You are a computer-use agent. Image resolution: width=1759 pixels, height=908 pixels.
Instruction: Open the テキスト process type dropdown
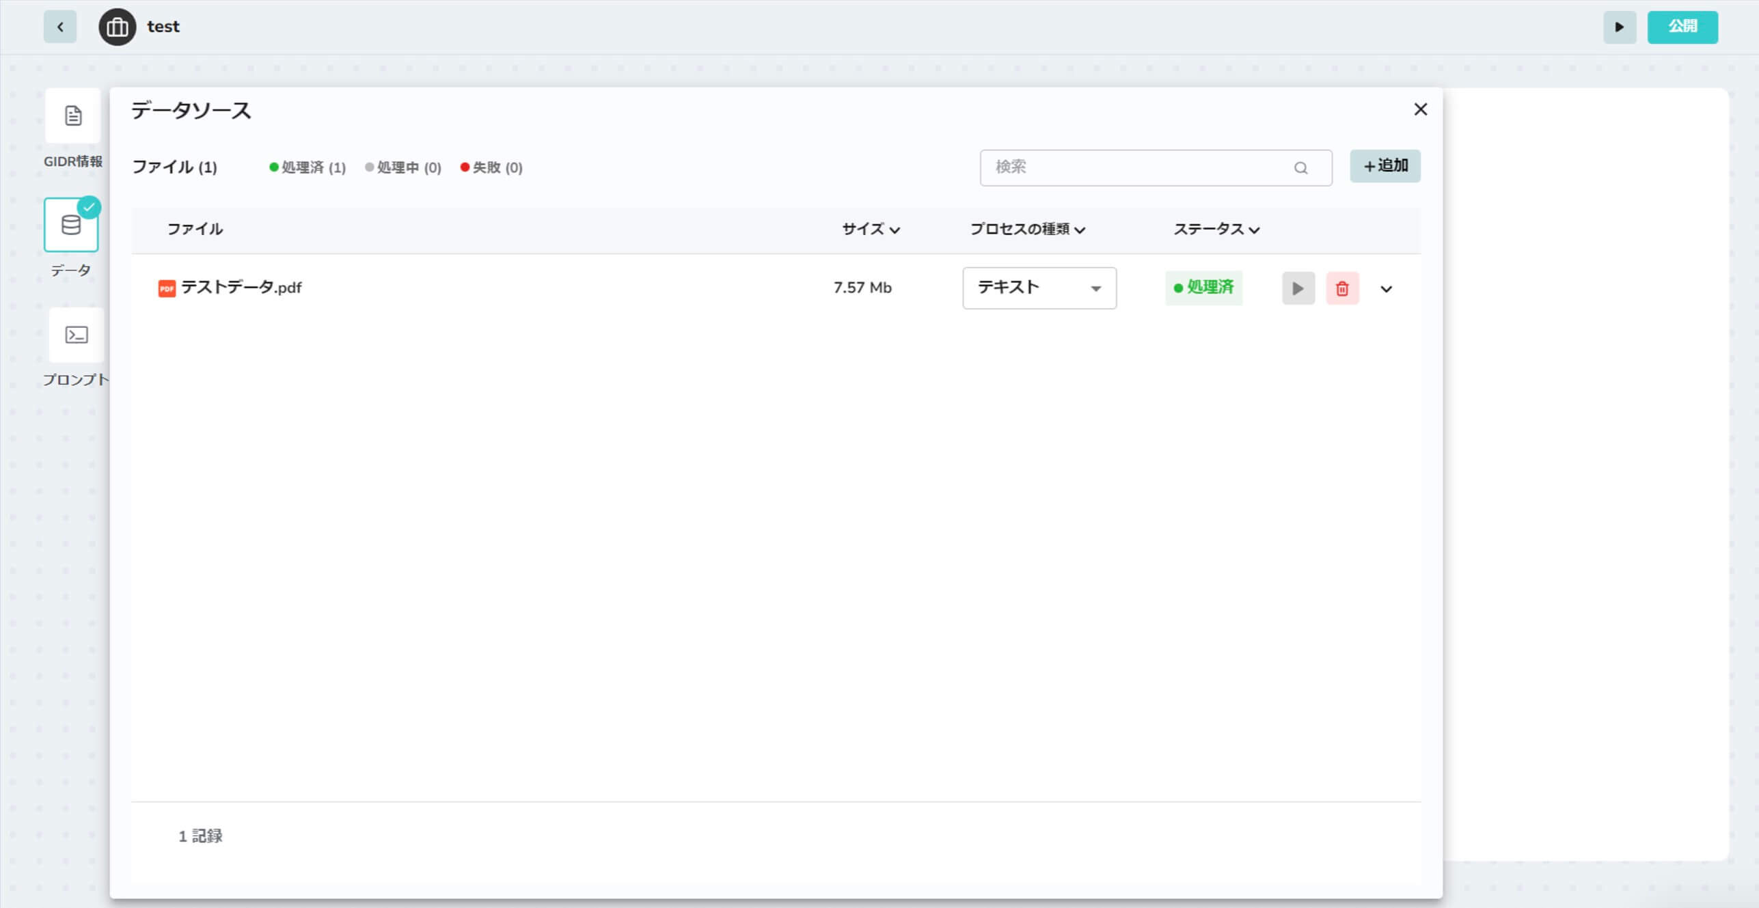1039,288
